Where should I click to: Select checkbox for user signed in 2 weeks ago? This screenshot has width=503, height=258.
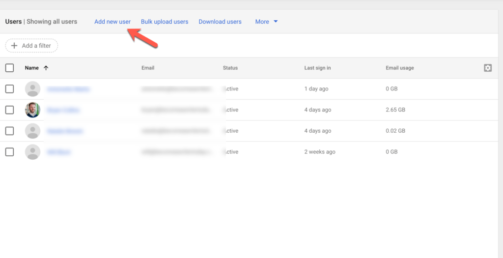coord(9,152)
